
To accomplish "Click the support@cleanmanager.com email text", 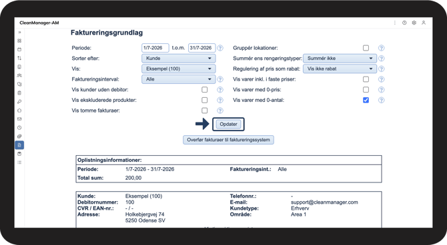I will 324,202.
